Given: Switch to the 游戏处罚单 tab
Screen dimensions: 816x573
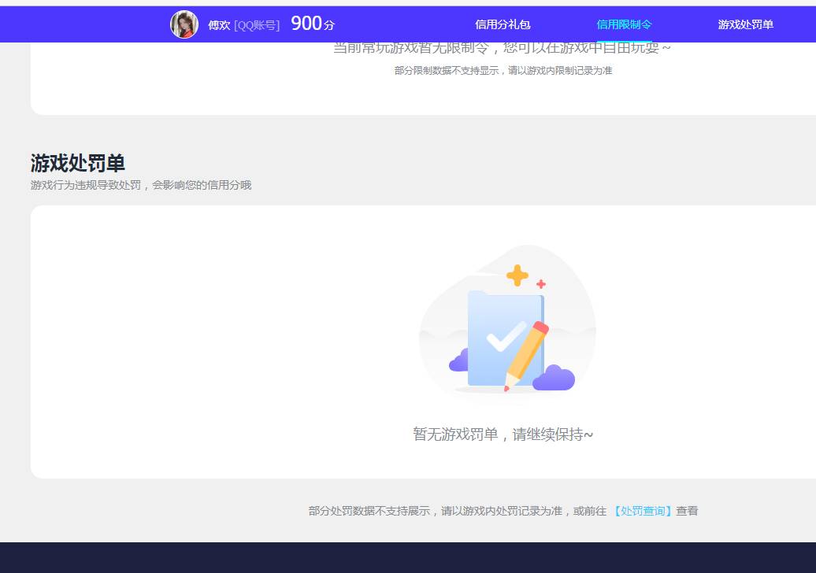Looking at the screenshot, I should (x=744, y=24).
